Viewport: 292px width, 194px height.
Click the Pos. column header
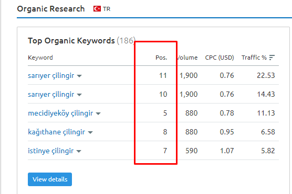tap(161, 58)
